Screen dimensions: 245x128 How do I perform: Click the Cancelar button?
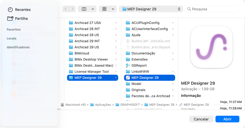(201, 119)
